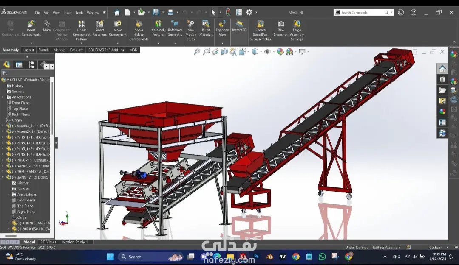The height and width of the screenshot is (265, 459).
Task: Click the Rebuild traffic light icon
Action: pyautogui.click(x=228, y=12)
